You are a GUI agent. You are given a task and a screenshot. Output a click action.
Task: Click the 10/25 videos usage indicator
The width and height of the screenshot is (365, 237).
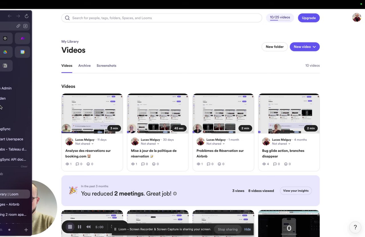tap(280, 18)
